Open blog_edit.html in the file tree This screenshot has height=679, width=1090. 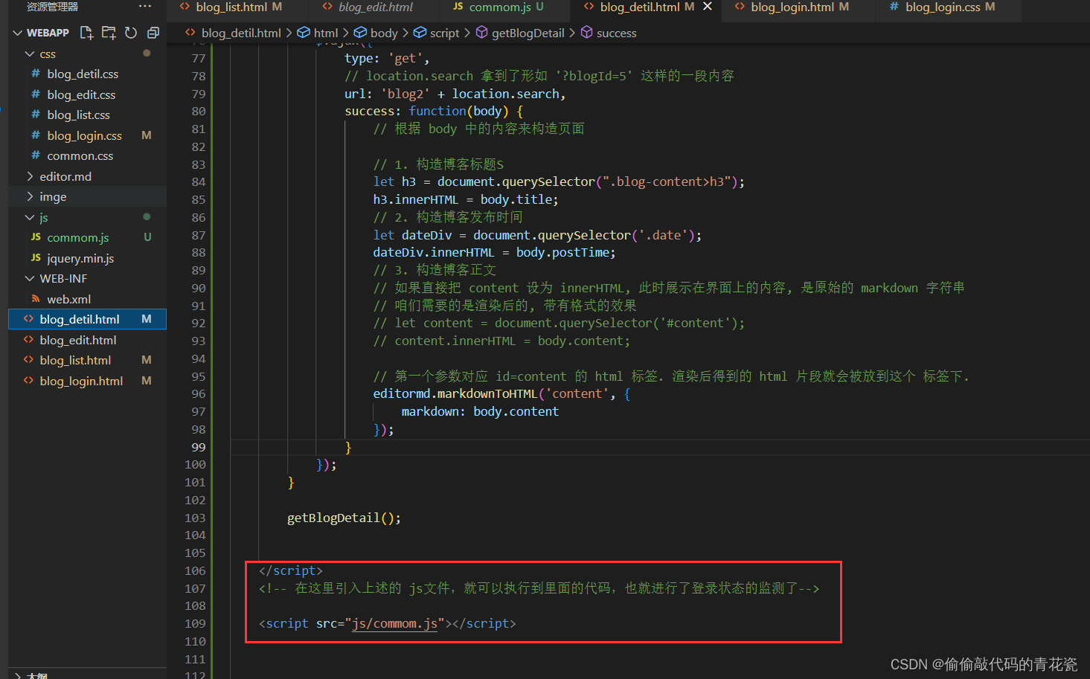coord(78,341)
